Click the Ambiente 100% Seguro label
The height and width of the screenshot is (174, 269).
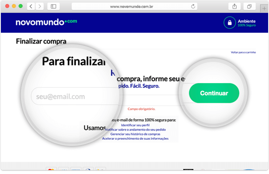(x=247, y=23)
